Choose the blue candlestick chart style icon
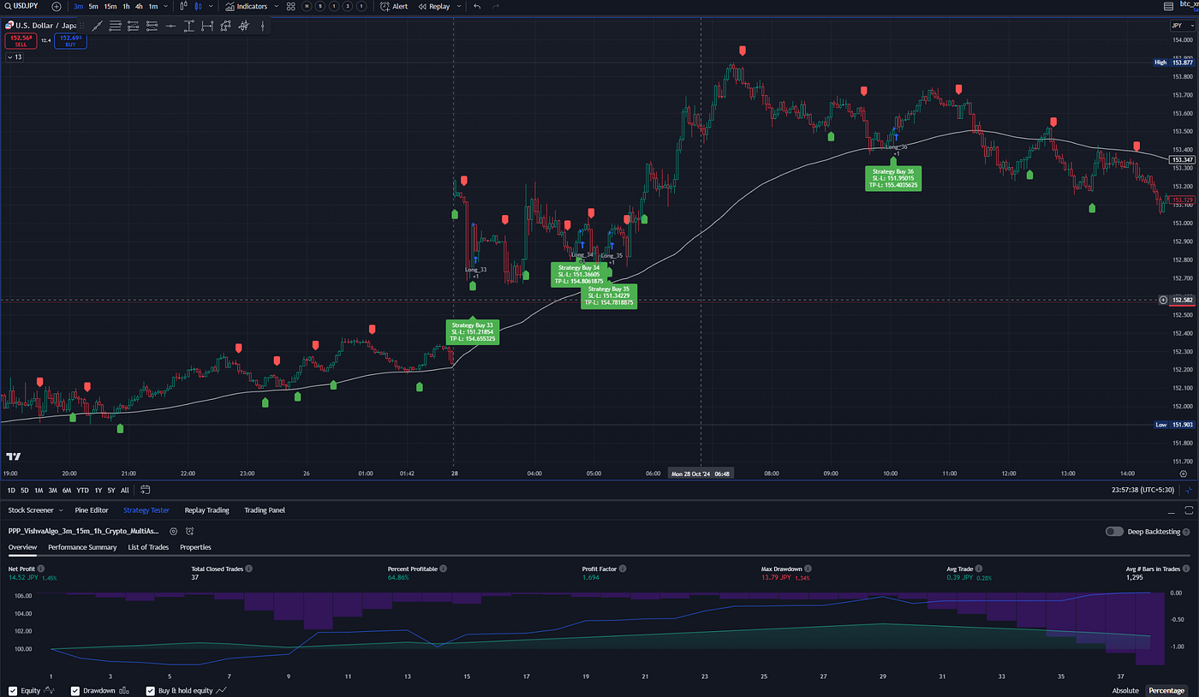The height and width of the screenshot is (697, 1199). click(198, 6)
